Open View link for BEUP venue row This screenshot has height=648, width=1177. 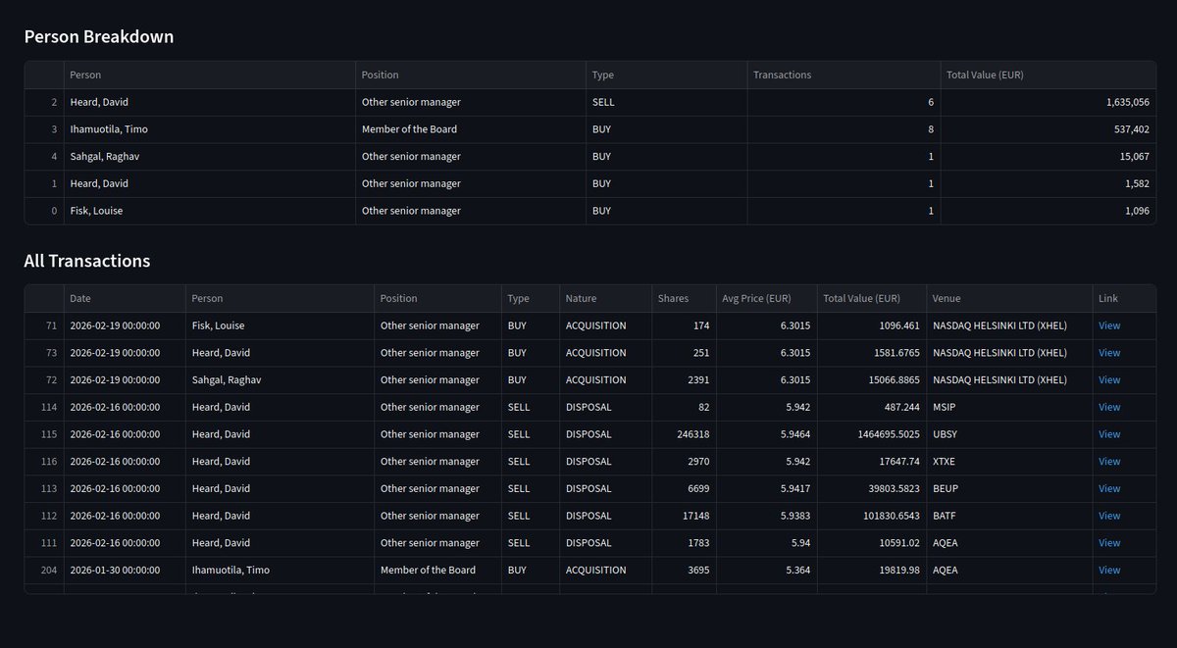coord(1108,488)
